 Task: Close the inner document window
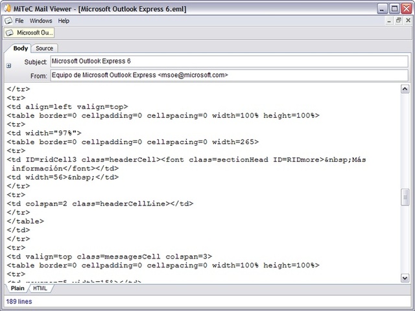[x=408, y=21]
